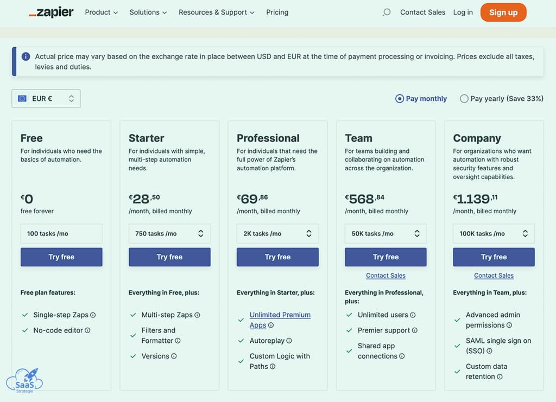The width and height of the screenshot is (556, 402).
Task: Select Pay yearly (Save 33%) option
Action: click(x=502, y=98)
